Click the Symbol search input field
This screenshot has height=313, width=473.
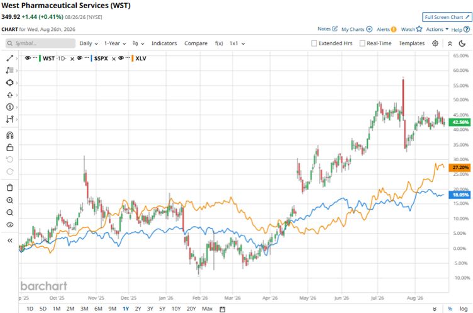pyautogui.click(x=40, y=43)
